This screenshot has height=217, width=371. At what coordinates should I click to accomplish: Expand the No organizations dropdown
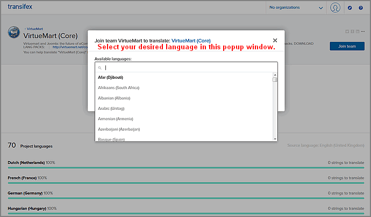coord(296,8)
